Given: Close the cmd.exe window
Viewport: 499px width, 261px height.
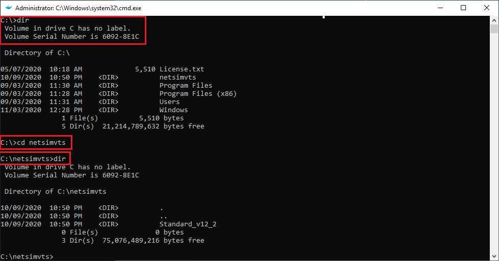Looking at the screenshot, I should 487,8.
